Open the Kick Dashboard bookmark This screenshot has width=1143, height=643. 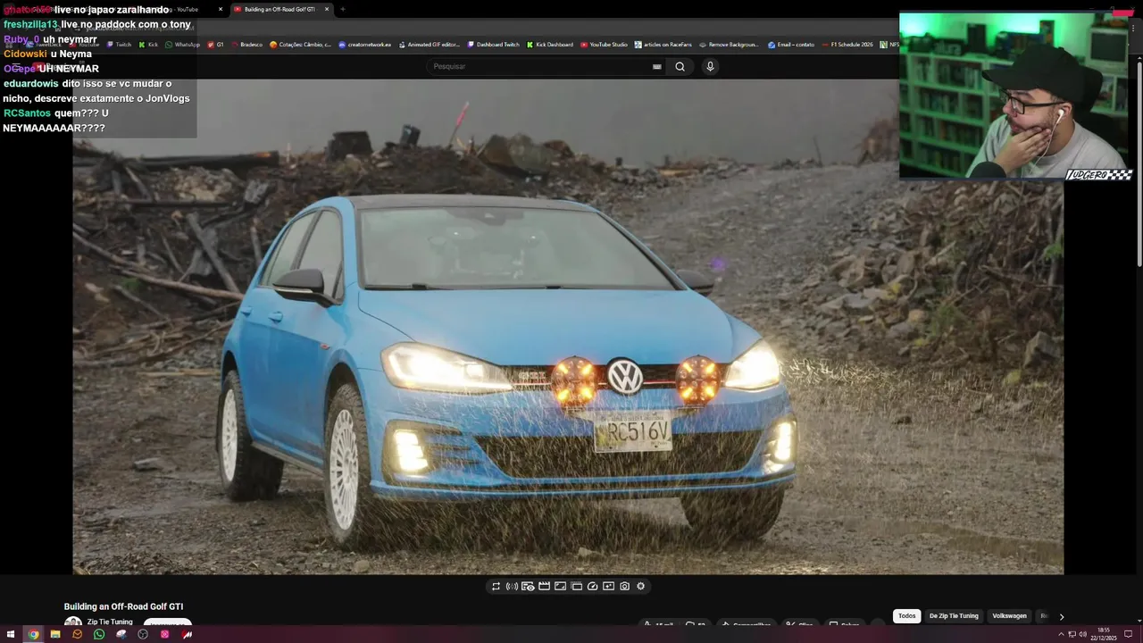pyautogui.click(x=549, y=45)
